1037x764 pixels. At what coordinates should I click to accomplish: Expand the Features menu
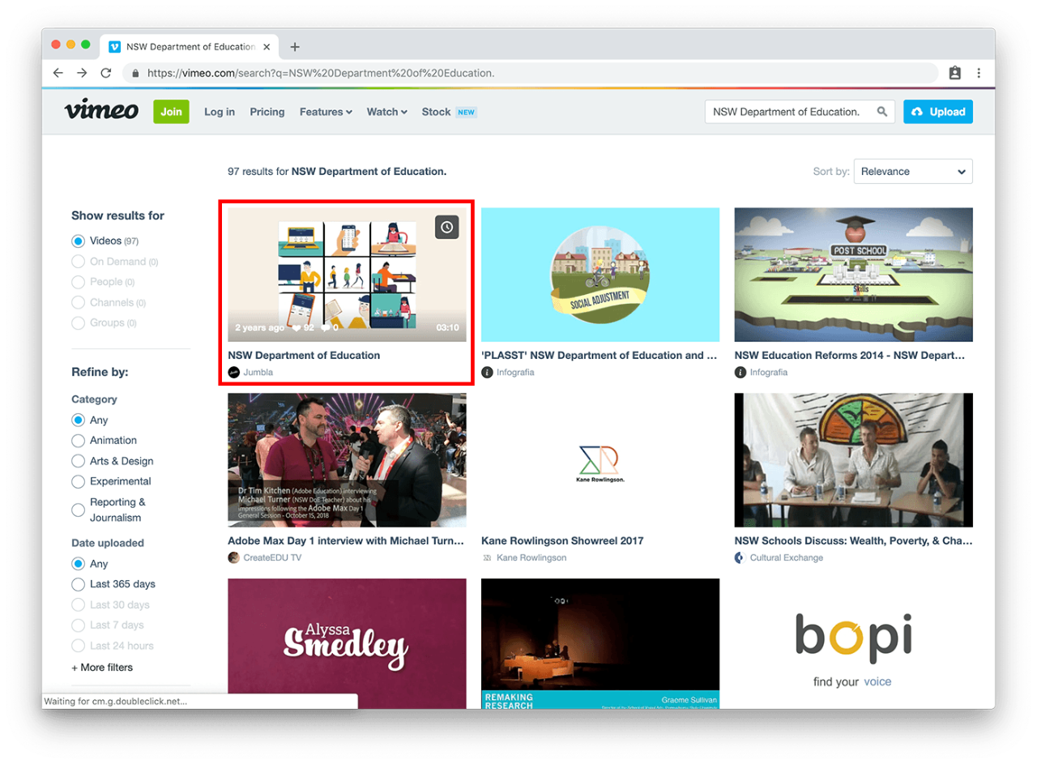tap(326, 112)
